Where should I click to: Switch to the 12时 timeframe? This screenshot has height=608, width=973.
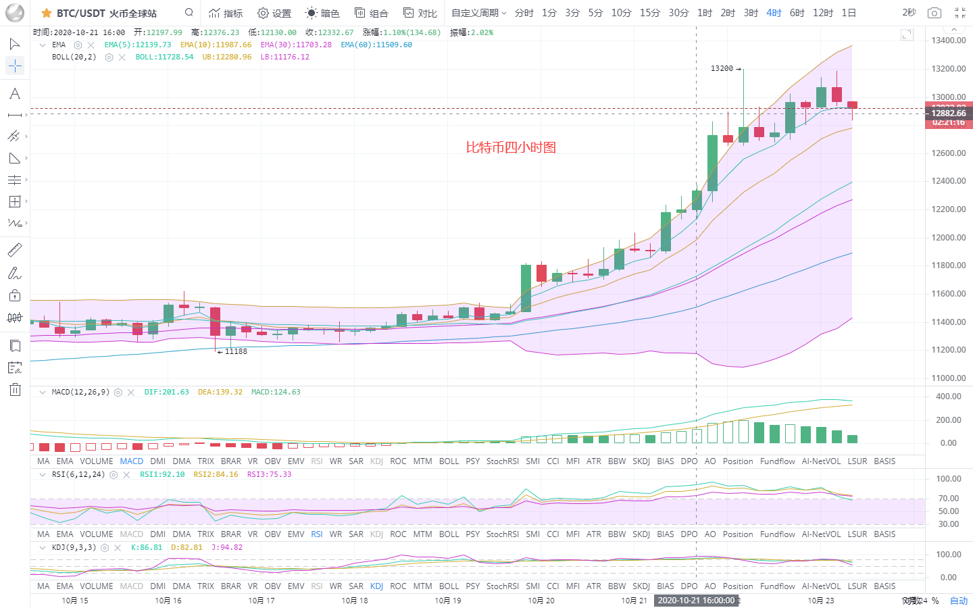[x=823, y=13]
